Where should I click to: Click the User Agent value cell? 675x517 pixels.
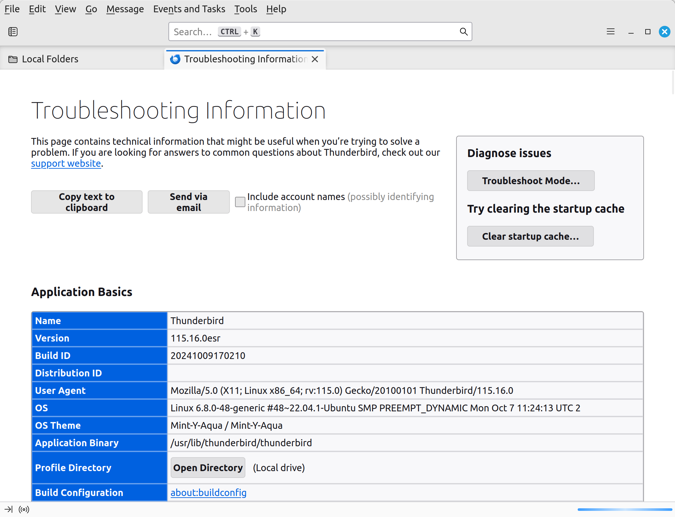[x=405, y=391]
